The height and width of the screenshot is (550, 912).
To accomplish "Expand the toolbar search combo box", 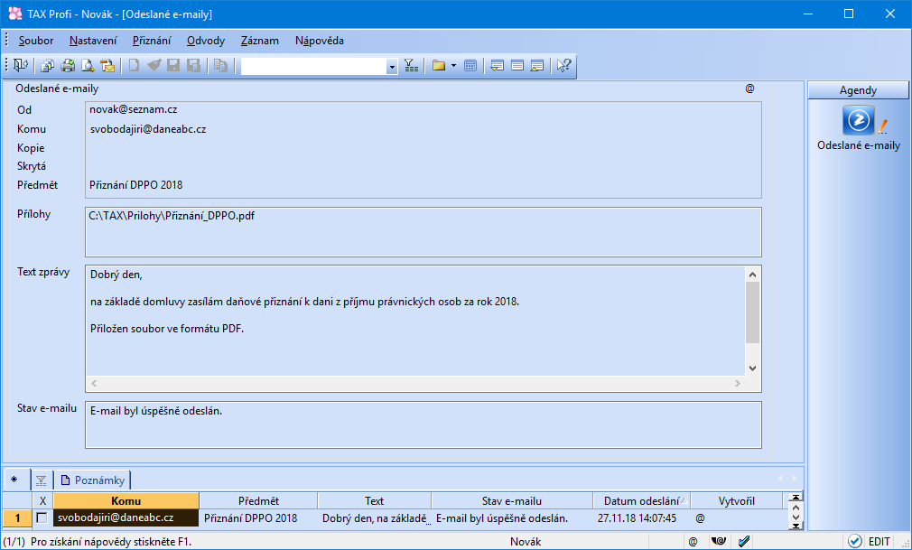I will (392, 67).
